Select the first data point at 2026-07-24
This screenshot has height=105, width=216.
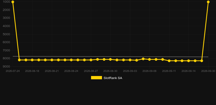click(x=13, y=2)
